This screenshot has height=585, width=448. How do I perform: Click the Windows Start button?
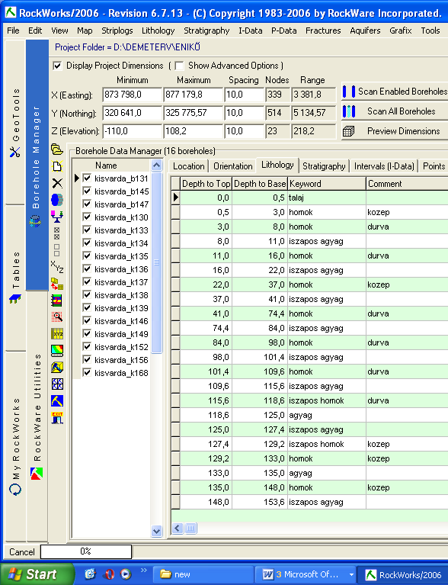(x=36, y=574)
